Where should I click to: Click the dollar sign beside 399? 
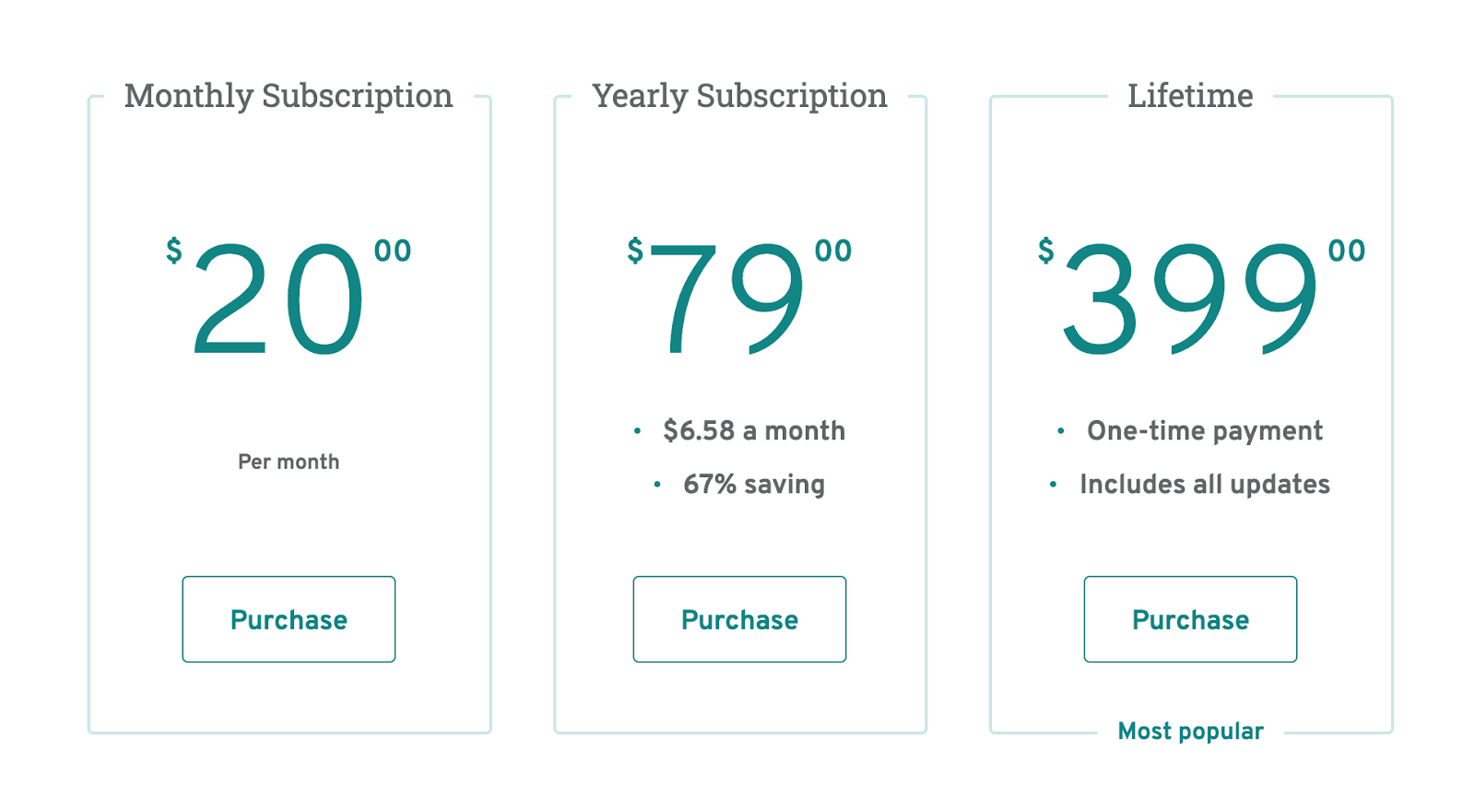pyautogui.click(x=1045, y=250)
